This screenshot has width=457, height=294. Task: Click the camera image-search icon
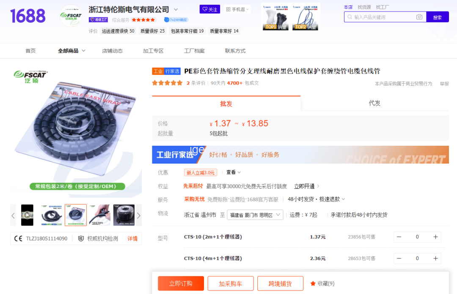[x=419, y=17]
